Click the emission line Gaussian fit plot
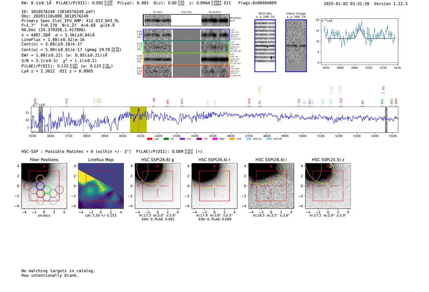The image size is (429, 292). pyautogui.click(x=359, y=41)
